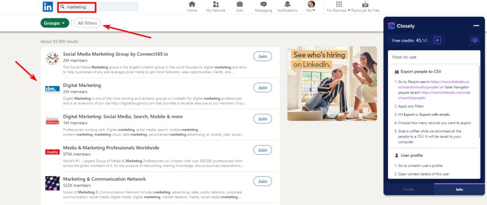487x205 pixels.
Task: Join Marketing & Communication Network
Action: [x=263, y=181]
